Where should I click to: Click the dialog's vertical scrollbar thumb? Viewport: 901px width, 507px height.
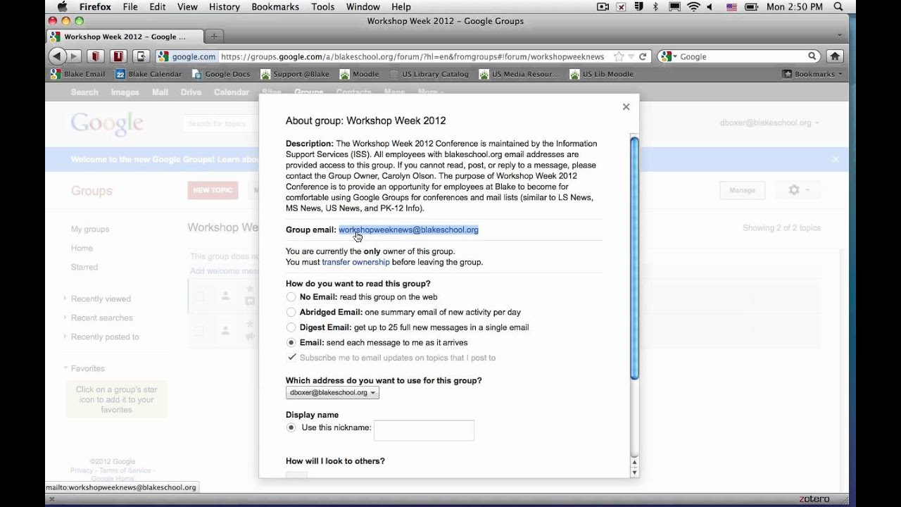point(634,258)
